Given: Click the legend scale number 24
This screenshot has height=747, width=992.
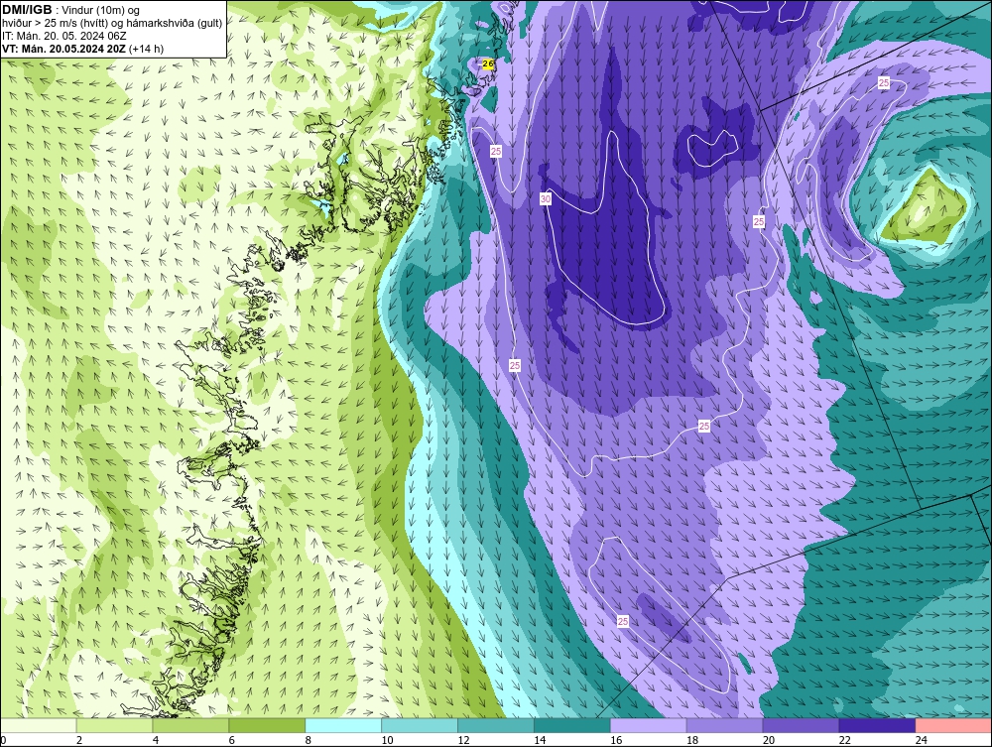Looking at the screenshot, I should point(922,740).
